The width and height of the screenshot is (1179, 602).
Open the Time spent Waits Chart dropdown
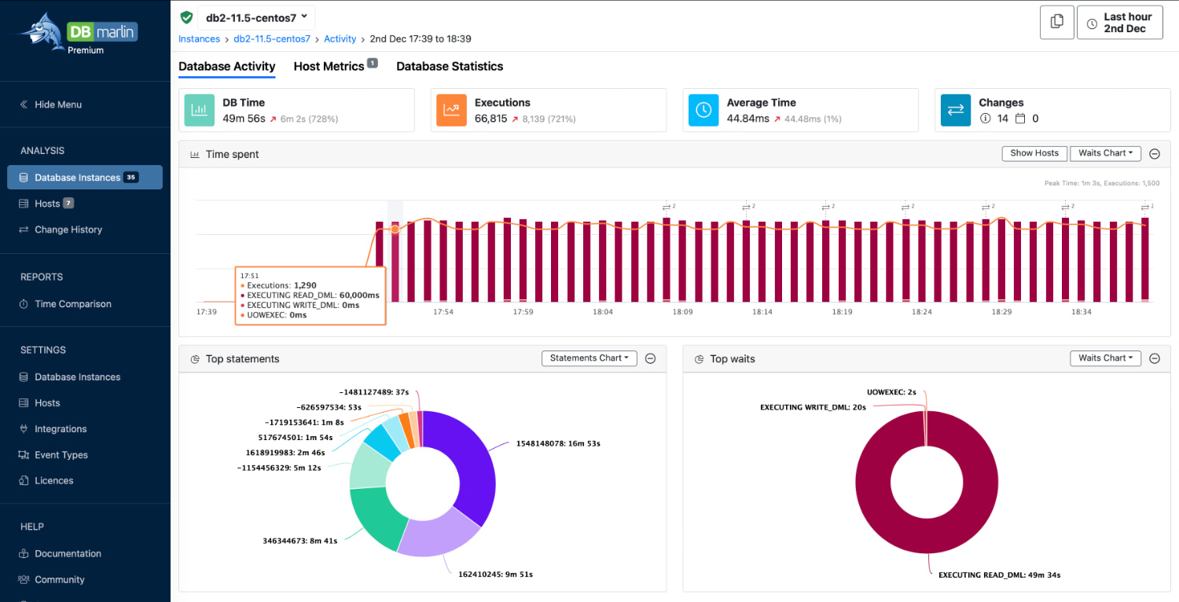tap(1107, 153)
